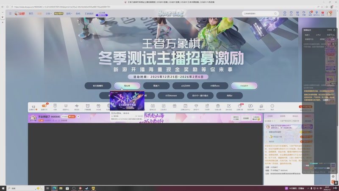
Task: Click the alarm clock icon in streamer toolbar
Action: click(x=88, y=107)
